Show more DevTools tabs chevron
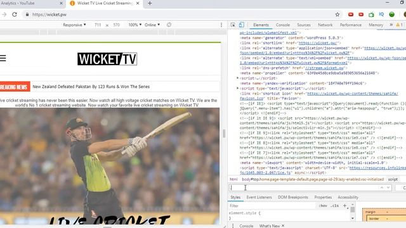Image resolution: width=406 pixels, height=228 pixels. (391, 25)
